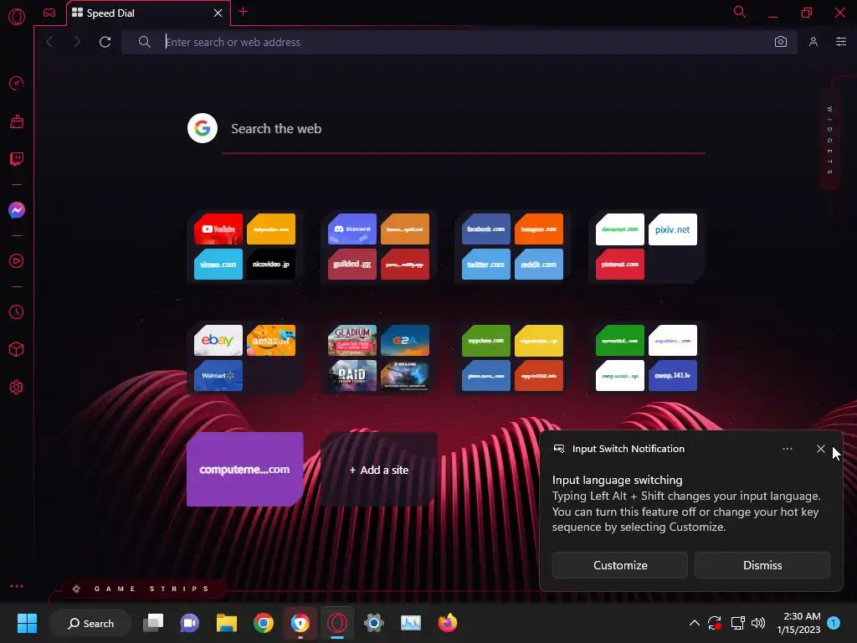Screen dimensions: 857x643
Task: Go back with the back arrow
Action: [49, 42]
